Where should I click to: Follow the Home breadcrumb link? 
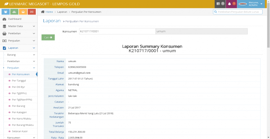[x=49, y=12]
